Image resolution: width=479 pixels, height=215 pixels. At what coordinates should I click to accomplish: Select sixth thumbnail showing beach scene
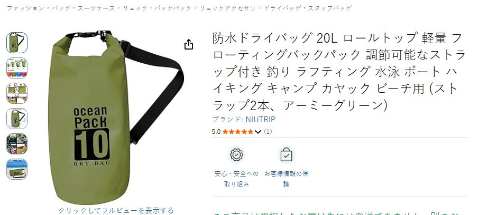[17, 169]
